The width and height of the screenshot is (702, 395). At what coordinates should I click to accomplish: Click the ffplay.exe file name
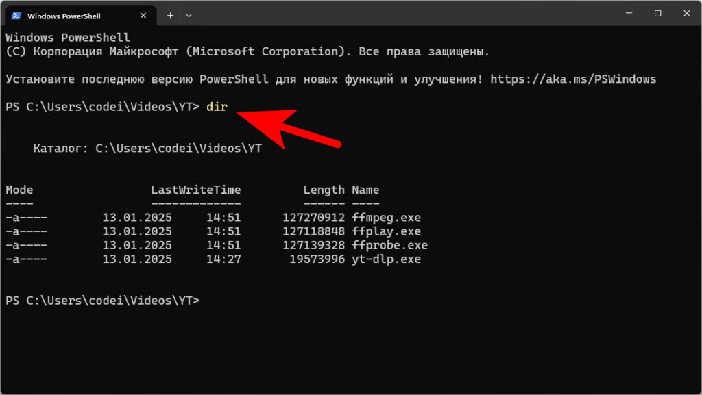coord(386,231)
